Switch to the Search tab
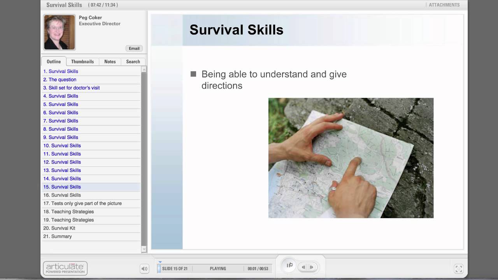 (x=133, y=61)
